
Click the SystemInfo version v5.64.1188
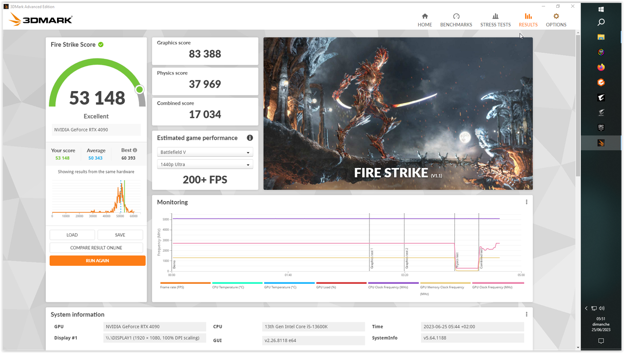(472, 338)
